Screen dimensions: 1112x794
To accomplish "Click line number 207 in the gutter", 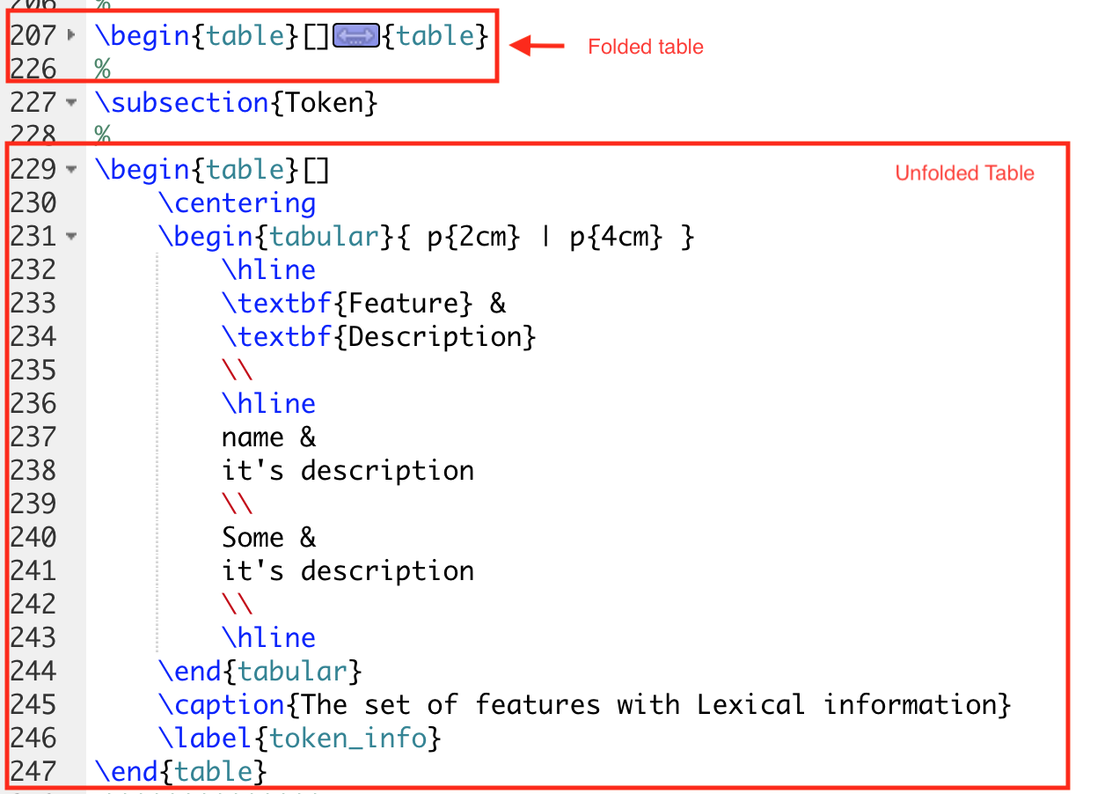I will click(x=33, y=36).
